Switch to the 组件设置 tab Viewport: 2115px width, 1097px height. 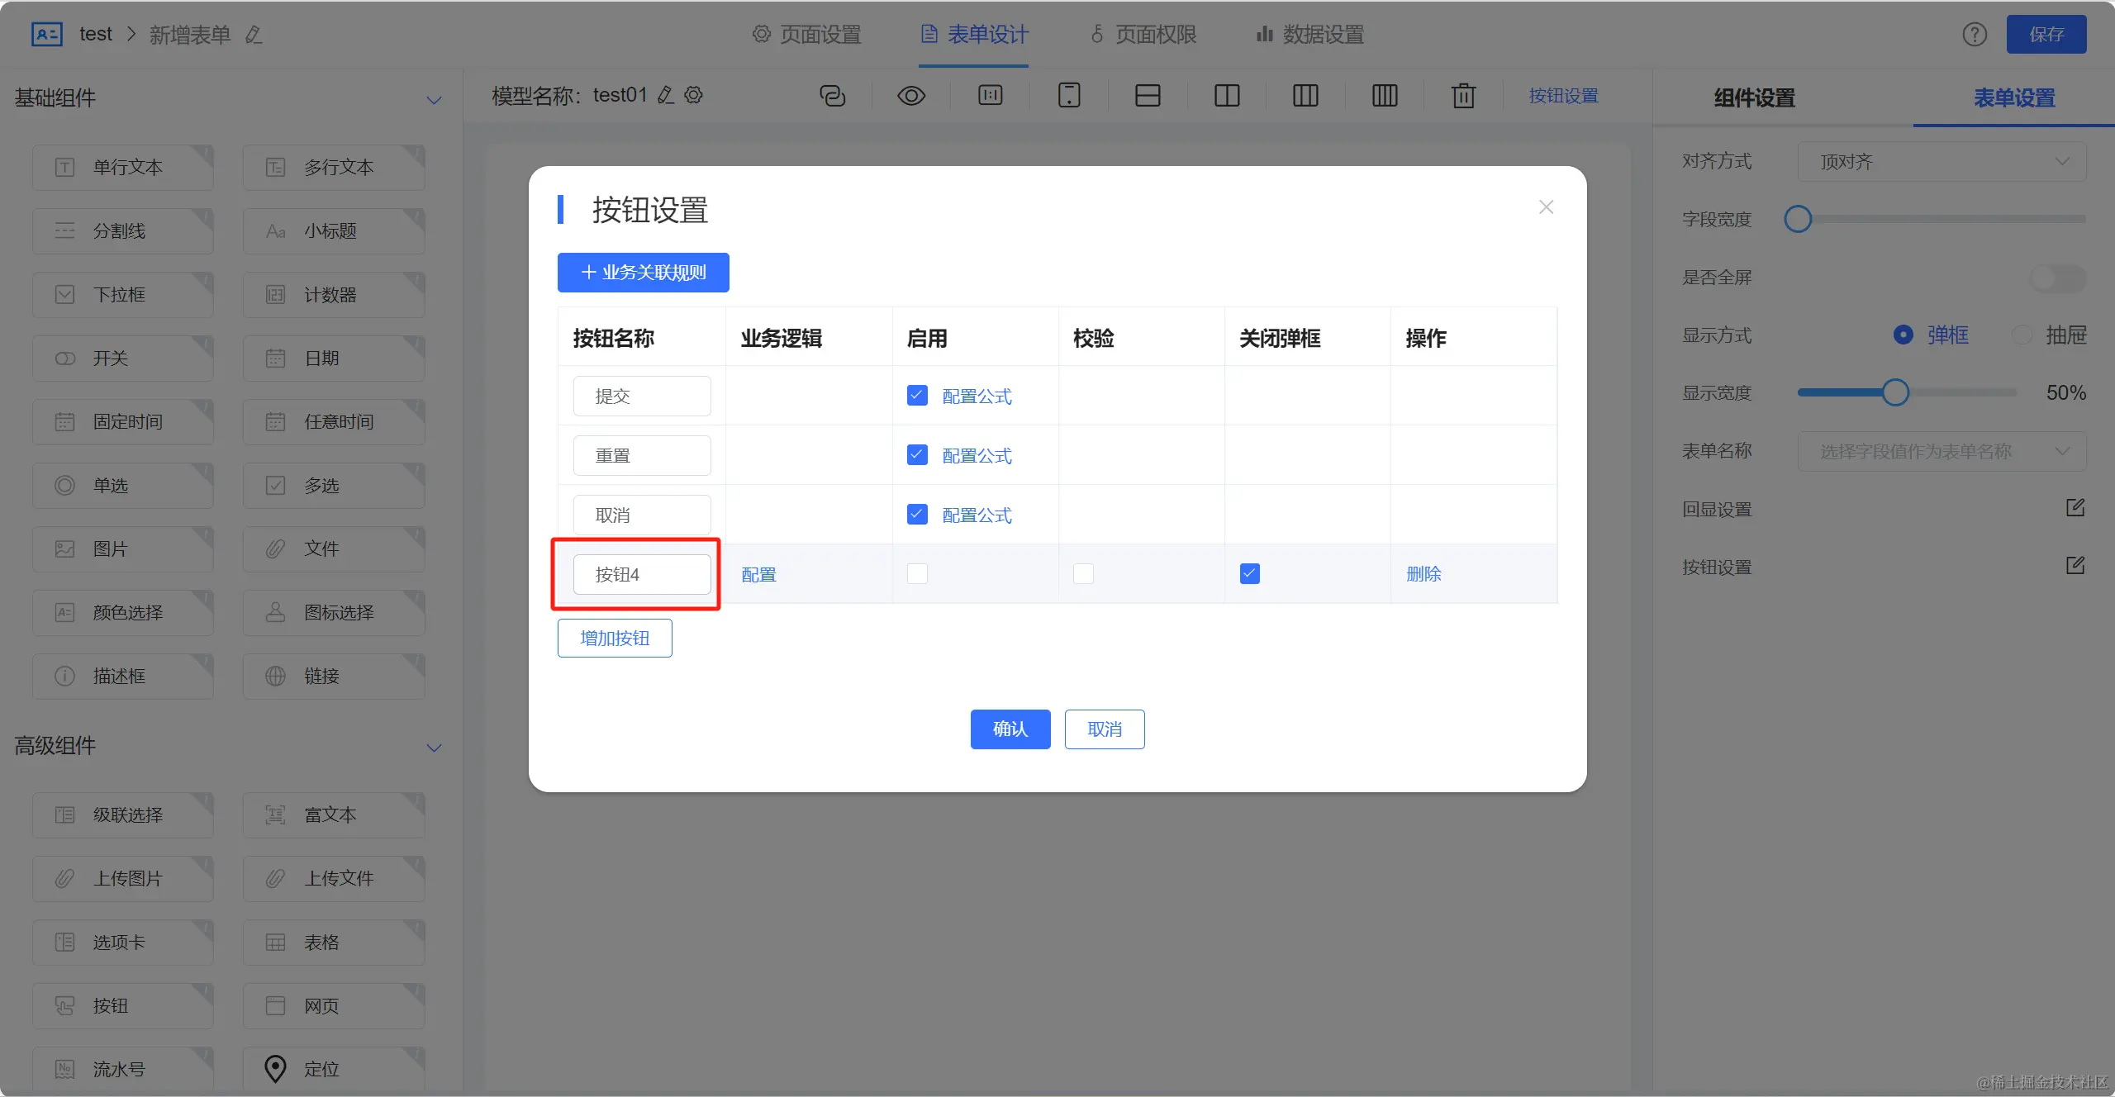(x=1754, y=98)
